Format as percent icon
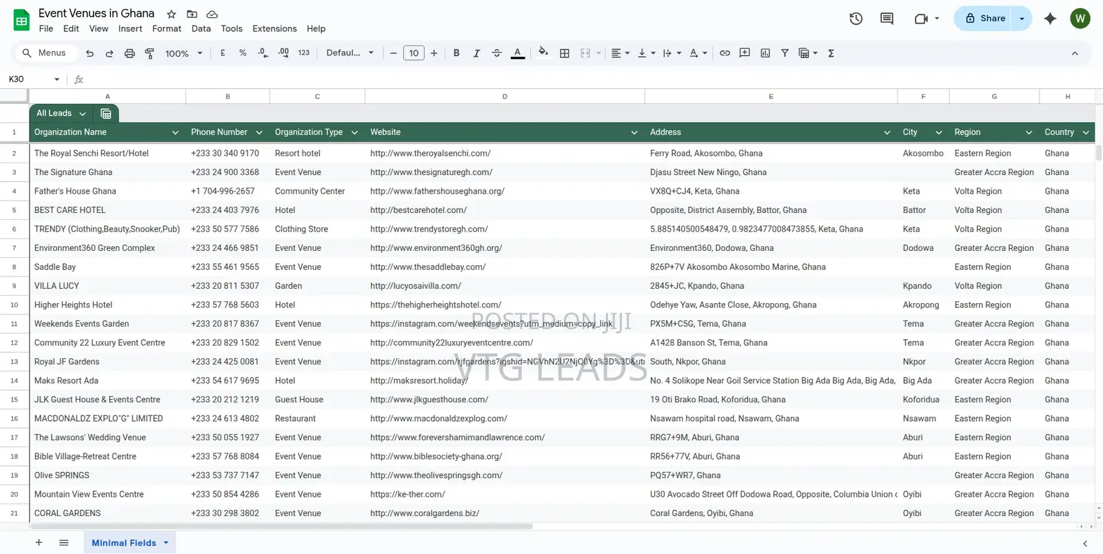The image size is (1103, 554). [243, 53]
